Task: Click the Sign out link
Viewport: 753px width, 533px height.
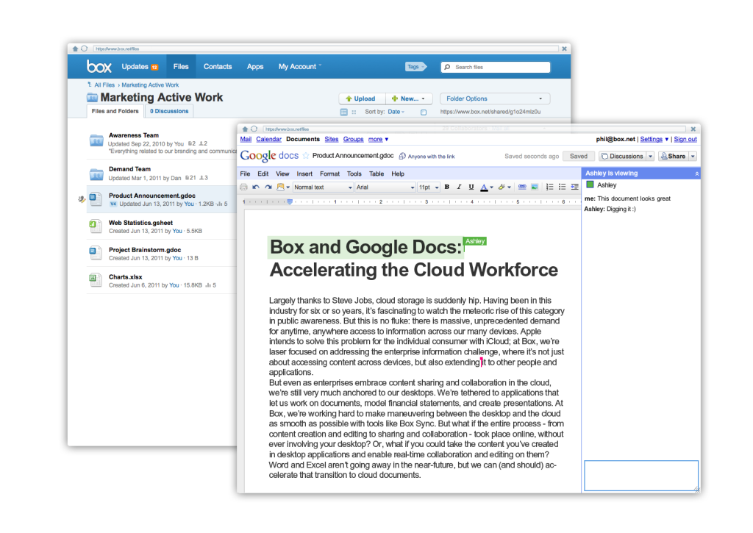Action: (685, 139)
